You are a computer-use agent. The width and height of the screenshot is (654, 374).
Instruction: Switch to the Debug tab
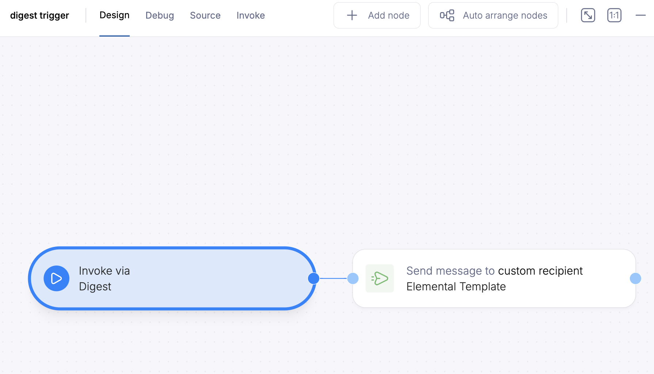pyautogui.click(x=160, y=15)
